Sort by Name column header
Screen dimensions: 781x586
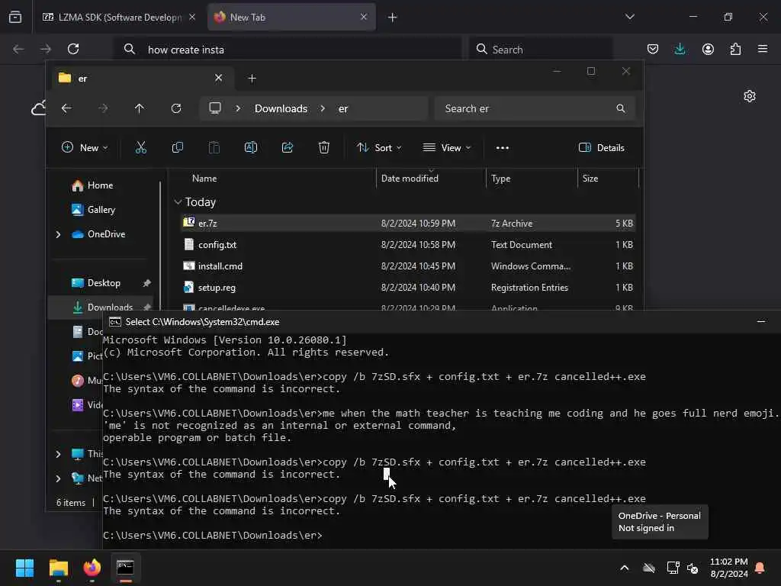pyautogui.click(x=204, y=179)
